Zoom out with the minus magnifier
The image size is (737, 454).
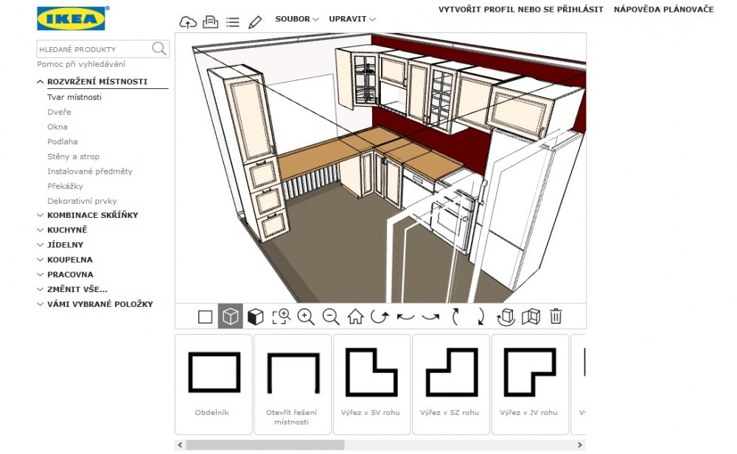[331, 316]
